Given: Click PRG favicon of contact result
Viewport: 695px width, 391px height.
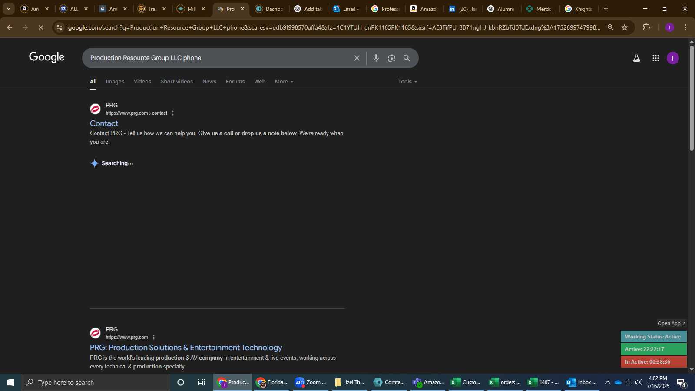Looking at the screenshot, I should click(x=95, y=109).
